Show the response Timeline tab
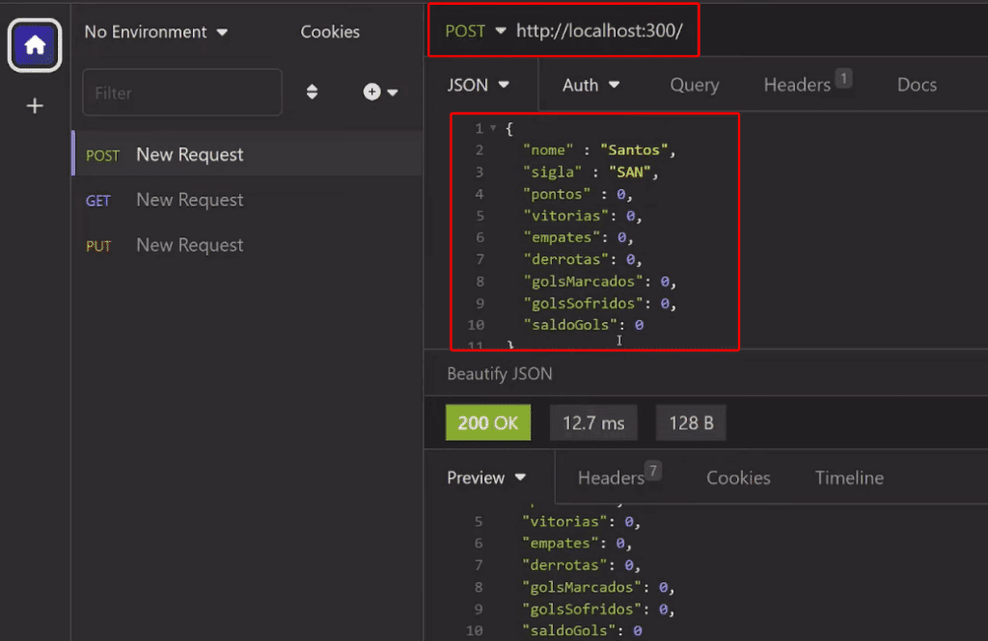Screen dimensions: 988x641 (x=849, y=478)
